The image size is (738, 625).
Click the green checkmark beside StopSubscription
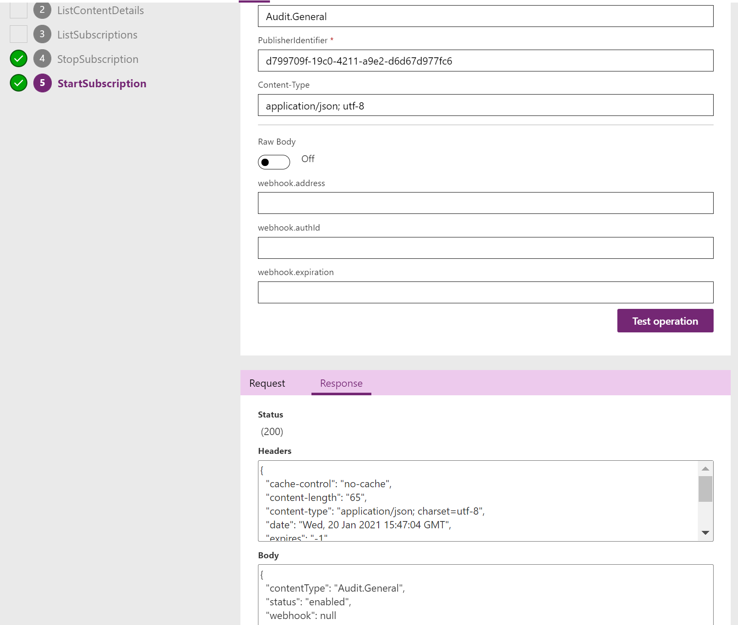18,58
